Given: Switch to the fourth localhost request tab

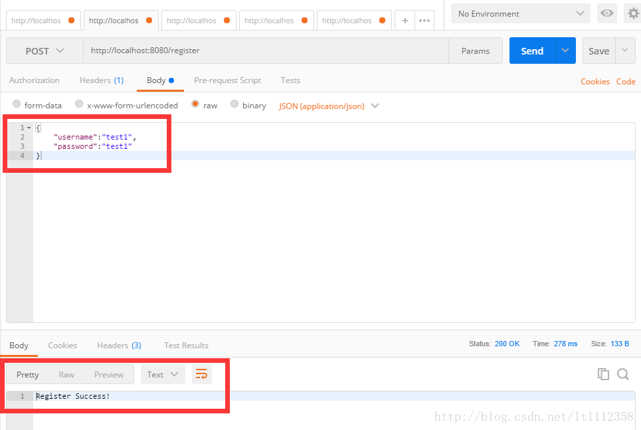Looking at the screenshot, I should coord(276,21).
